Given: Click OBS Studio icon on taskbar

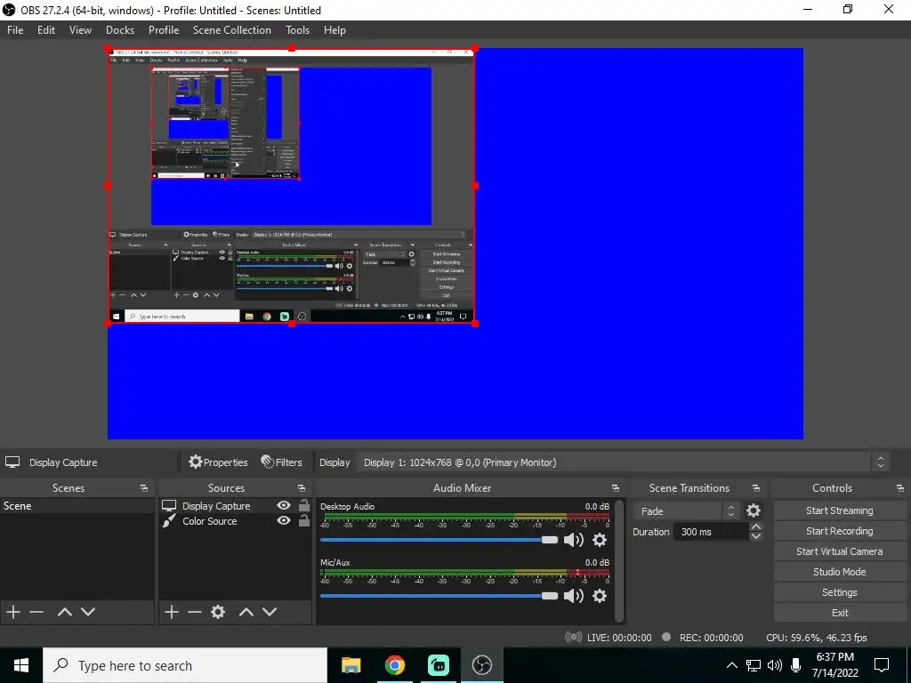Looking at the screenshot, I should click(481, 665).
